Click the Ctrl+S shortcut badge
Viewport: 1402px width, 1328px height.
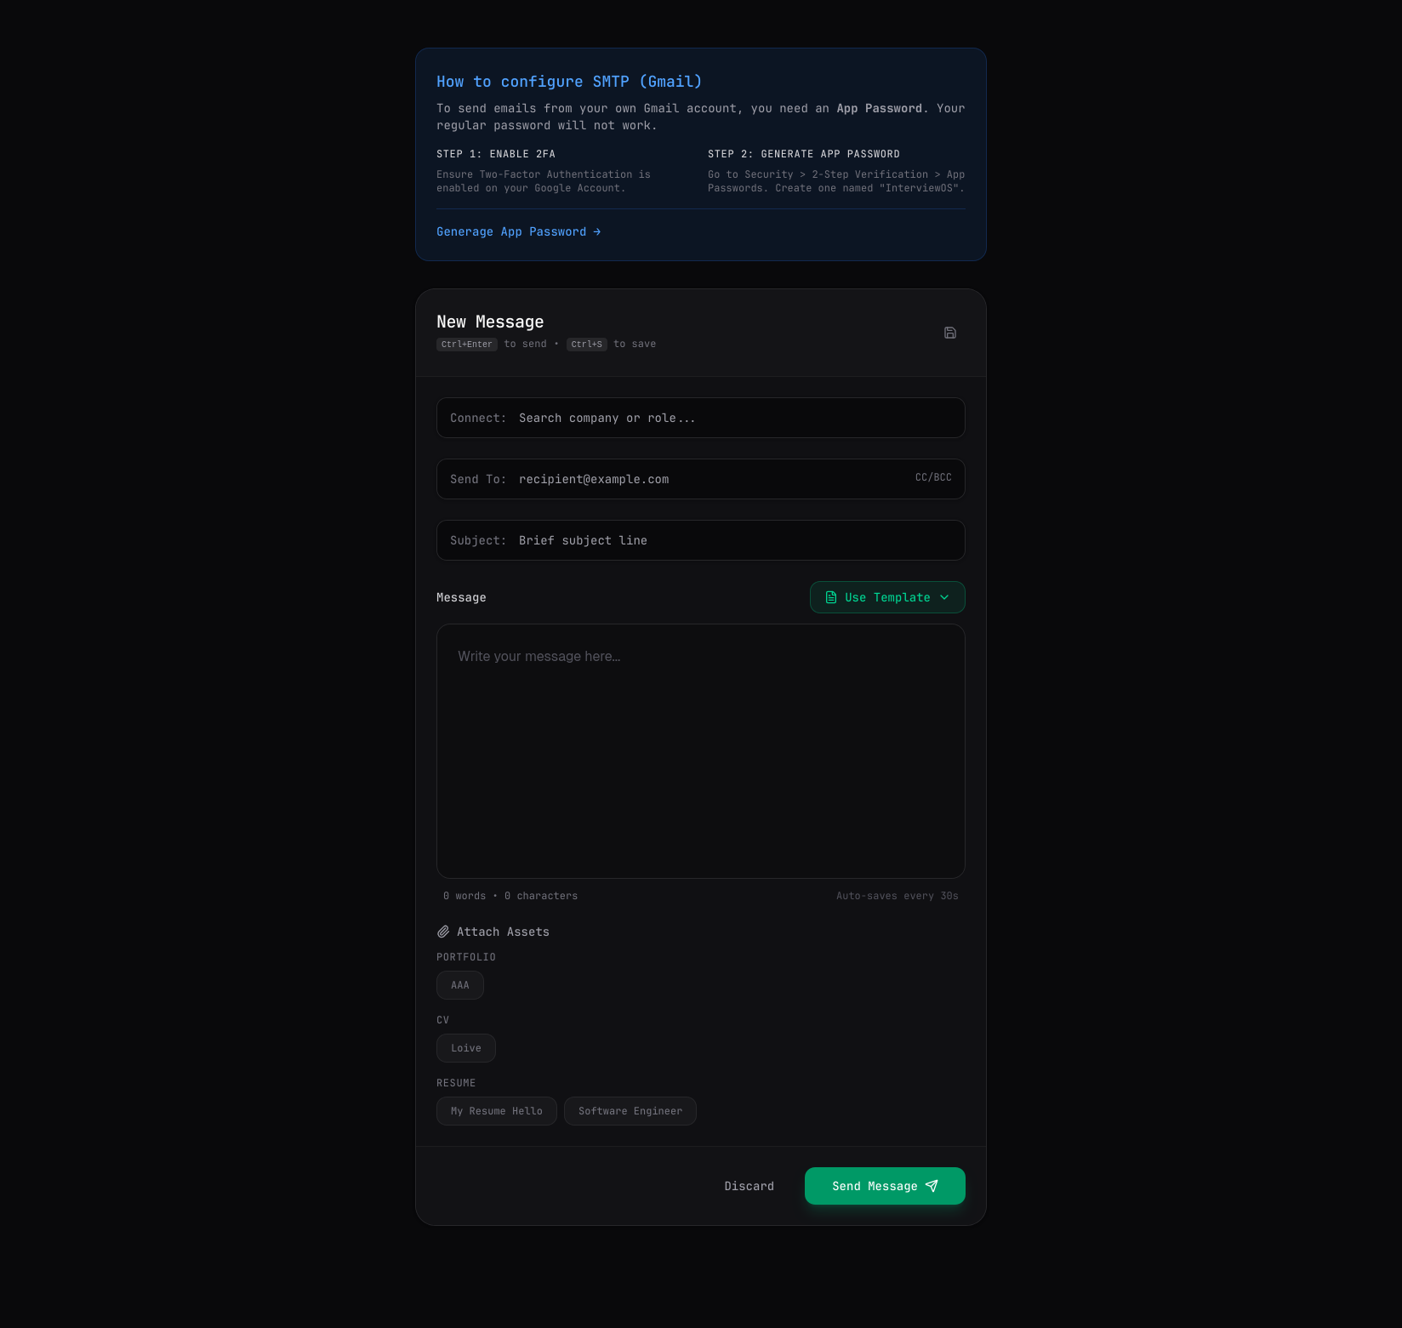pos(587,345)
